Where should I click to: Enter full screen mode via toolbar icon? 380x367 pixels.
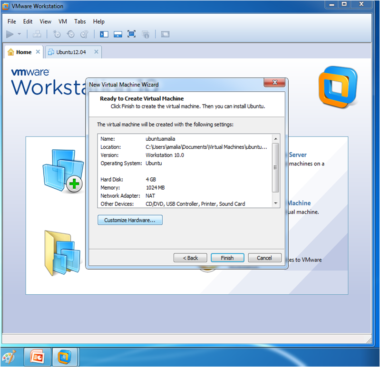[x=132, y=34]
